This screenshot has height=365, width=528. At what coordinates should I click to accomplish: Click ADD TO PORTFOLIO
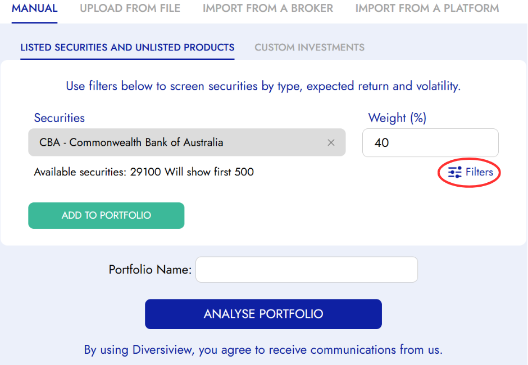tap(106, 215)
